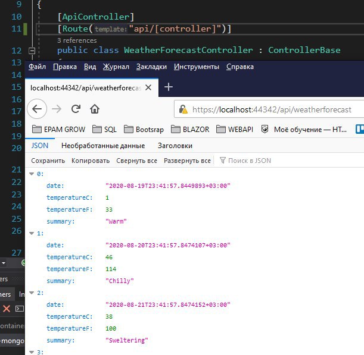
Task: Open a new browser tab with plus
Action: (x=169, y=87)
